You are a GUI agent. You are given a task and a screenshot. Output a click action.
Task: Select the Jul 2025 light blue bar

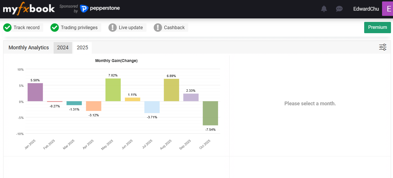coord(152,107)
